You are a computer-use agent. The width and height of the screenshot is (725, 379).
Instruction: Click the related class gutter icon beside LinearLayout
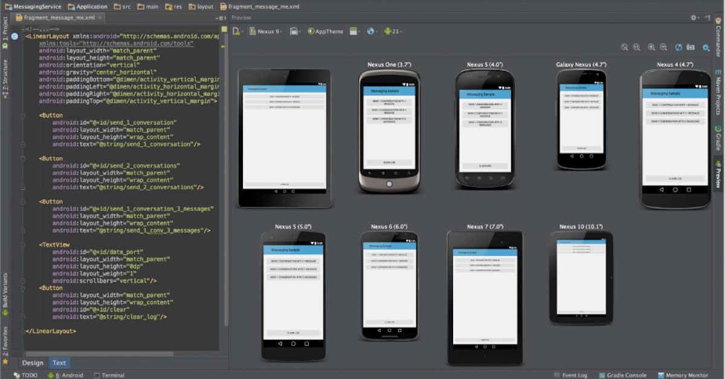(14, 36)
